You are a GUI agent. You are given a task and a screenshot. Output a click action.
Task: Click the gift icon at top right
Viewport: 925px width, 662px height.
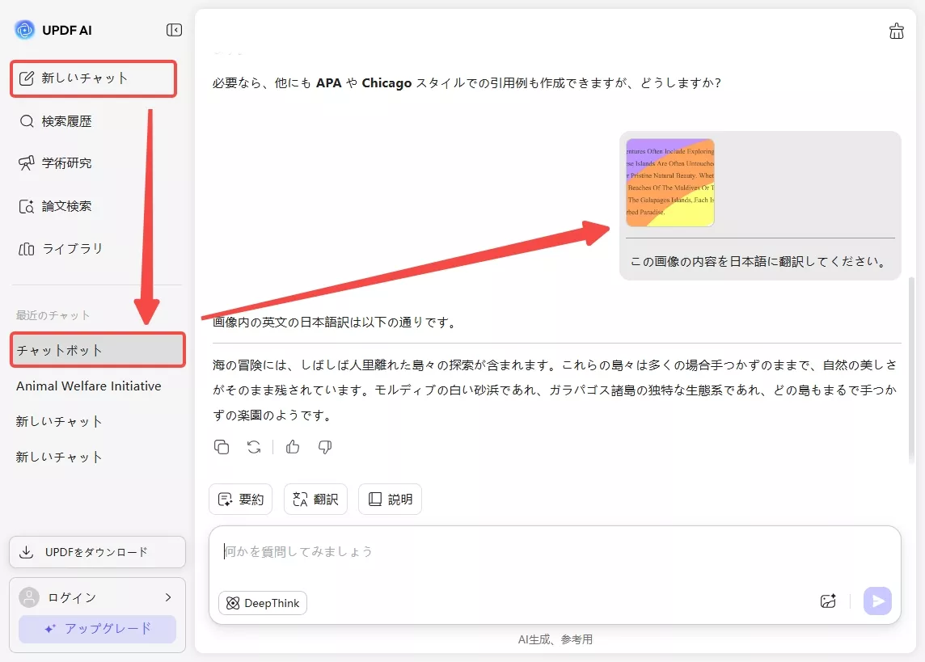896,30
